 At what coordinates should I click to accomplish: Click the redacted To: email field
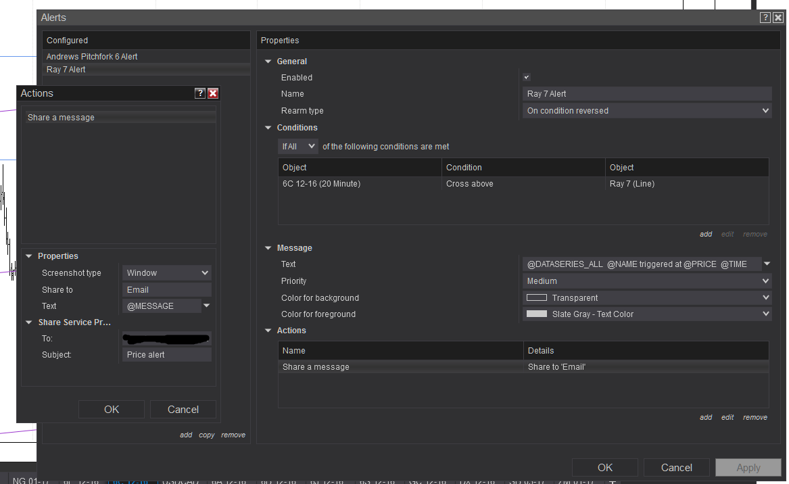pos(166,339)
